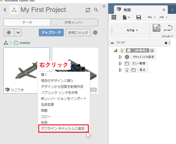This screenshot has width=176, height=144.
Task: Click the version history clock button
Action: coord(9,32)
